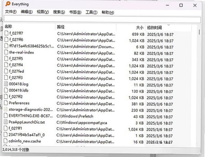Click file icon beside f_027ff2
Screen dimensions: 205x157
(x=6, y=97)
